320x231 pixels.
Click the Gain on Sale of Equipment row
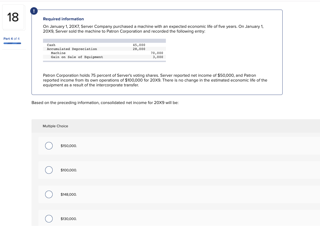click(104, 57)
